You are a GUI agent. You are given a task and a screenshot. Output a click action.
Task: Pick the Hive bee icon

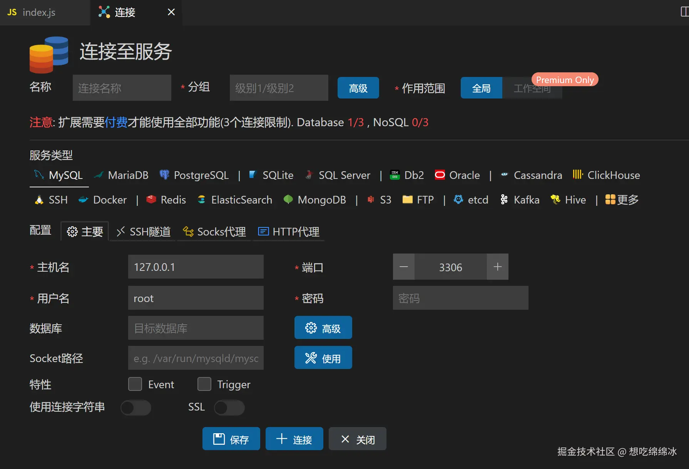pyautogui.click(x=555, y=200)
